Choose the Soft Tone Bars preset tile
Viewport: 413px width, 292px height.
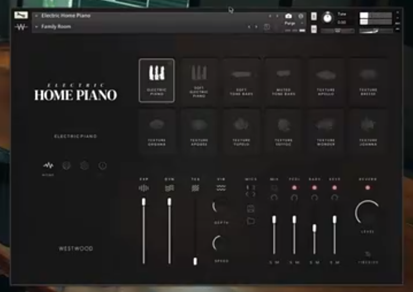(241, 80)
